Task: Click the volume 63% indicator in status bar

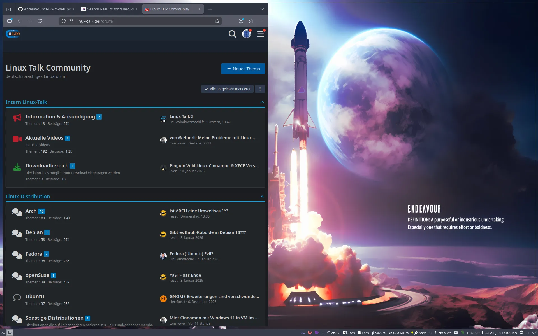Action: 445,333
